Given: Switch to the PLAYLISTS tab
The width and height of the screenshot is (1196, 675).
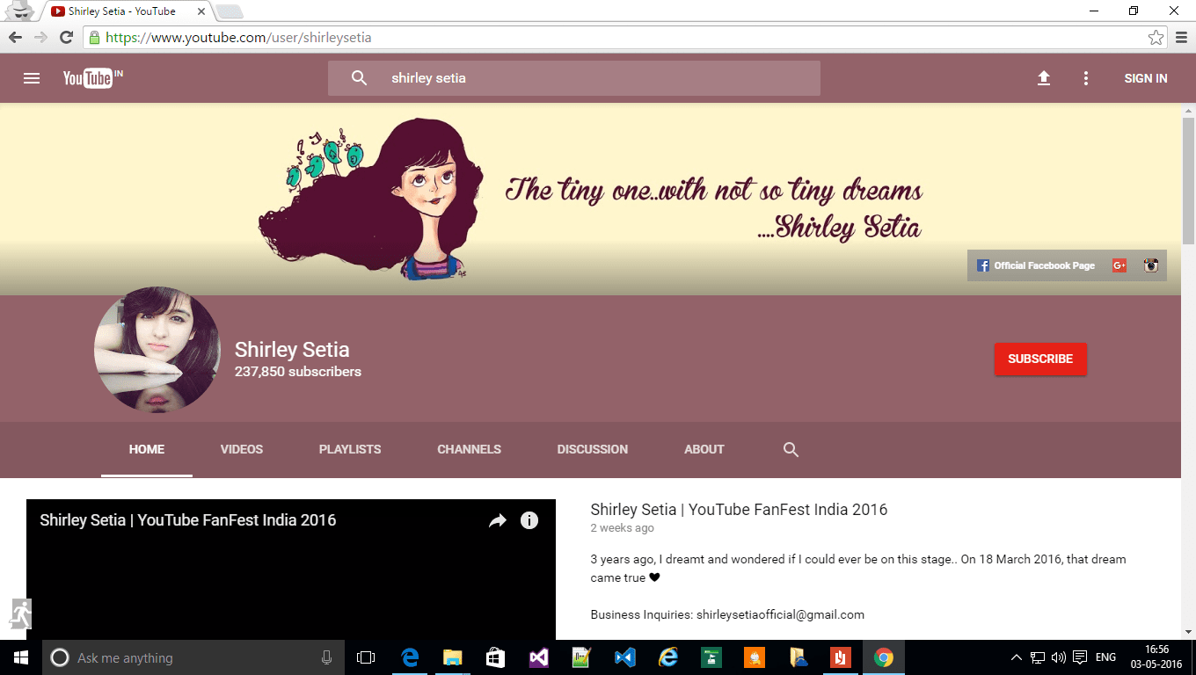Looking at the screenshot, I should pyautogui.click(x=350, y=449).
